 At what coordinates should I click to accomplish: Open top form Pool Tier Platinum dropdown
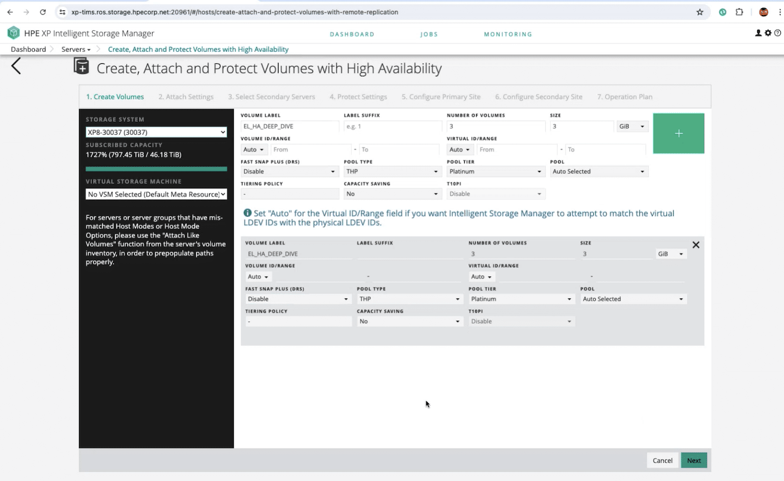tap(496, 171)
